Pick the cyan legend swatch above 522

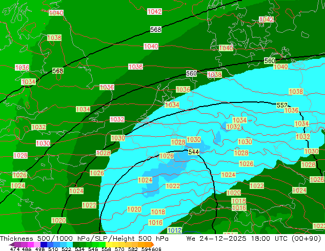coord(69,244)
